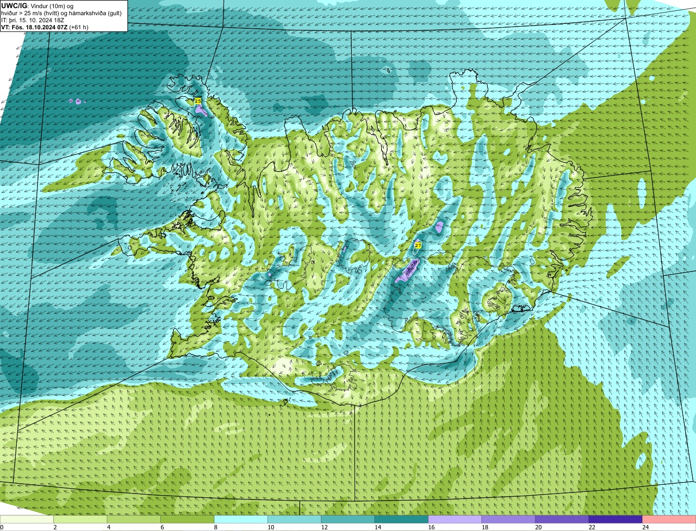Select the 2–4 m/s light green swatch

coord(80,520)
